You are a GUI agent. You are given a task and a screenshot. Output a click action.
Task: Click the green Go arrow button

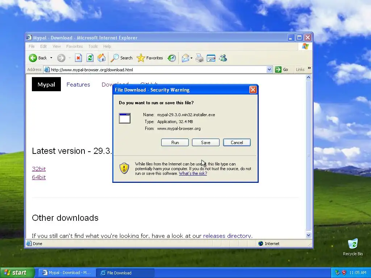click(278, 69)
